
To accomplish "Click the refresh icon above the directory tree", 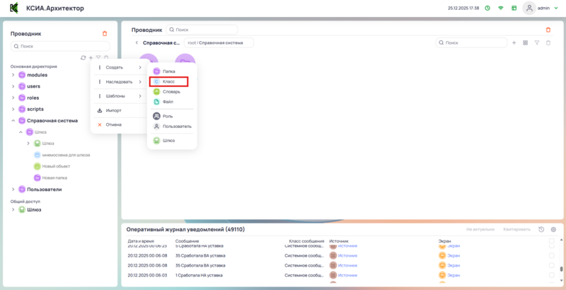I will (x=83, y=57).
